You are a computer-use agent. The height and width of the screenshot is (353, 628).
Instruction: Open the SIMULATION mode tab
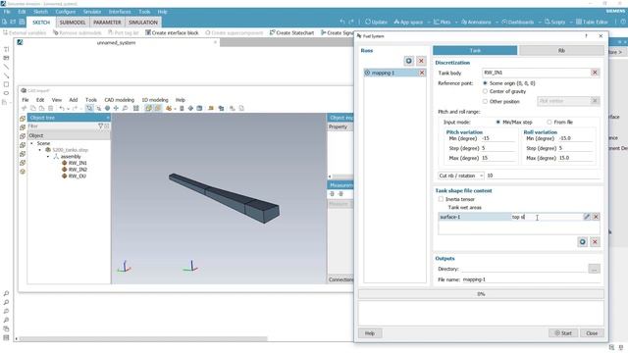pos(143,23)
